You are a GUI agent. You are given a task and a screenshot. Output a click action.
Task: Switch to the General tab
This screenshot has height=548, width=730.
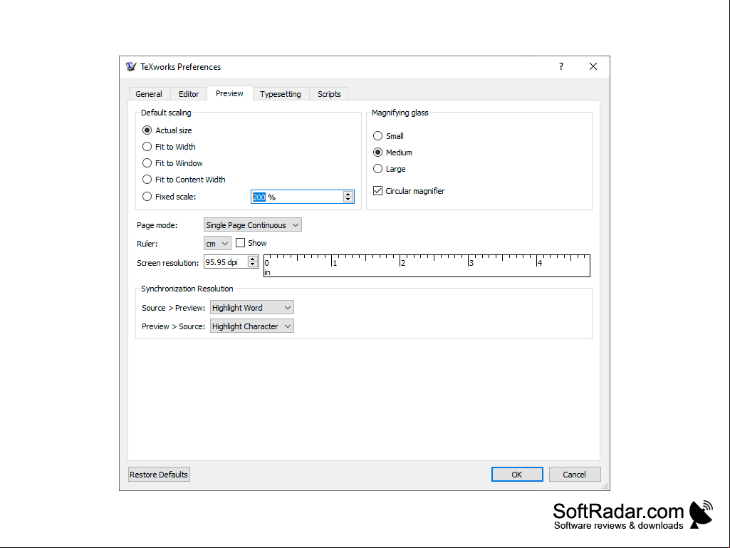tap(149, 94)
